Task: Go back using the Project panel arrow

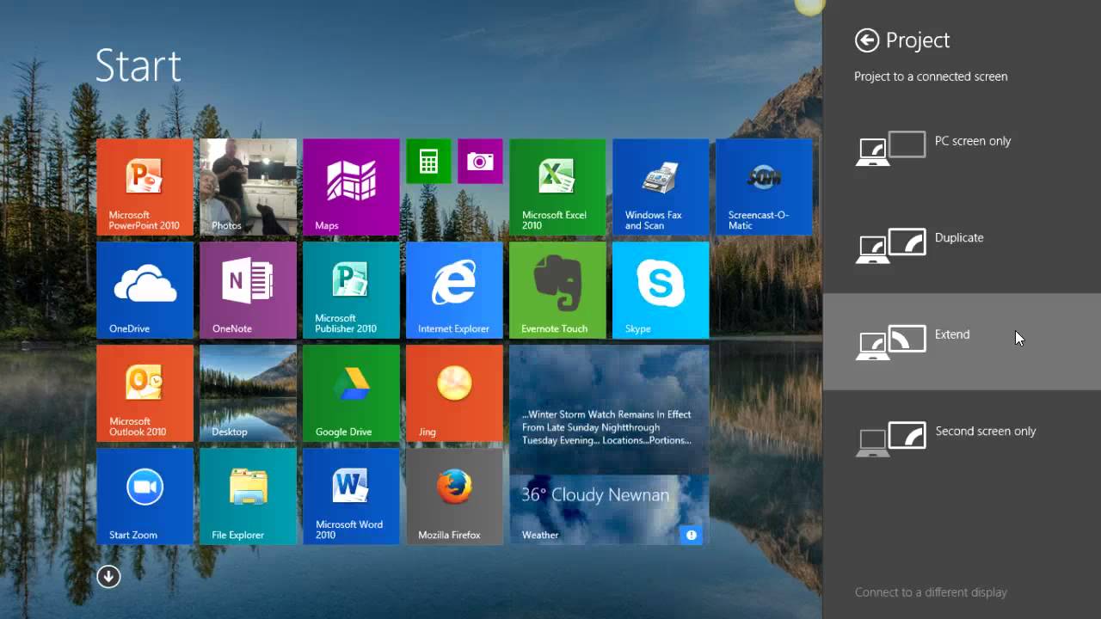Action: click(867, 40)
